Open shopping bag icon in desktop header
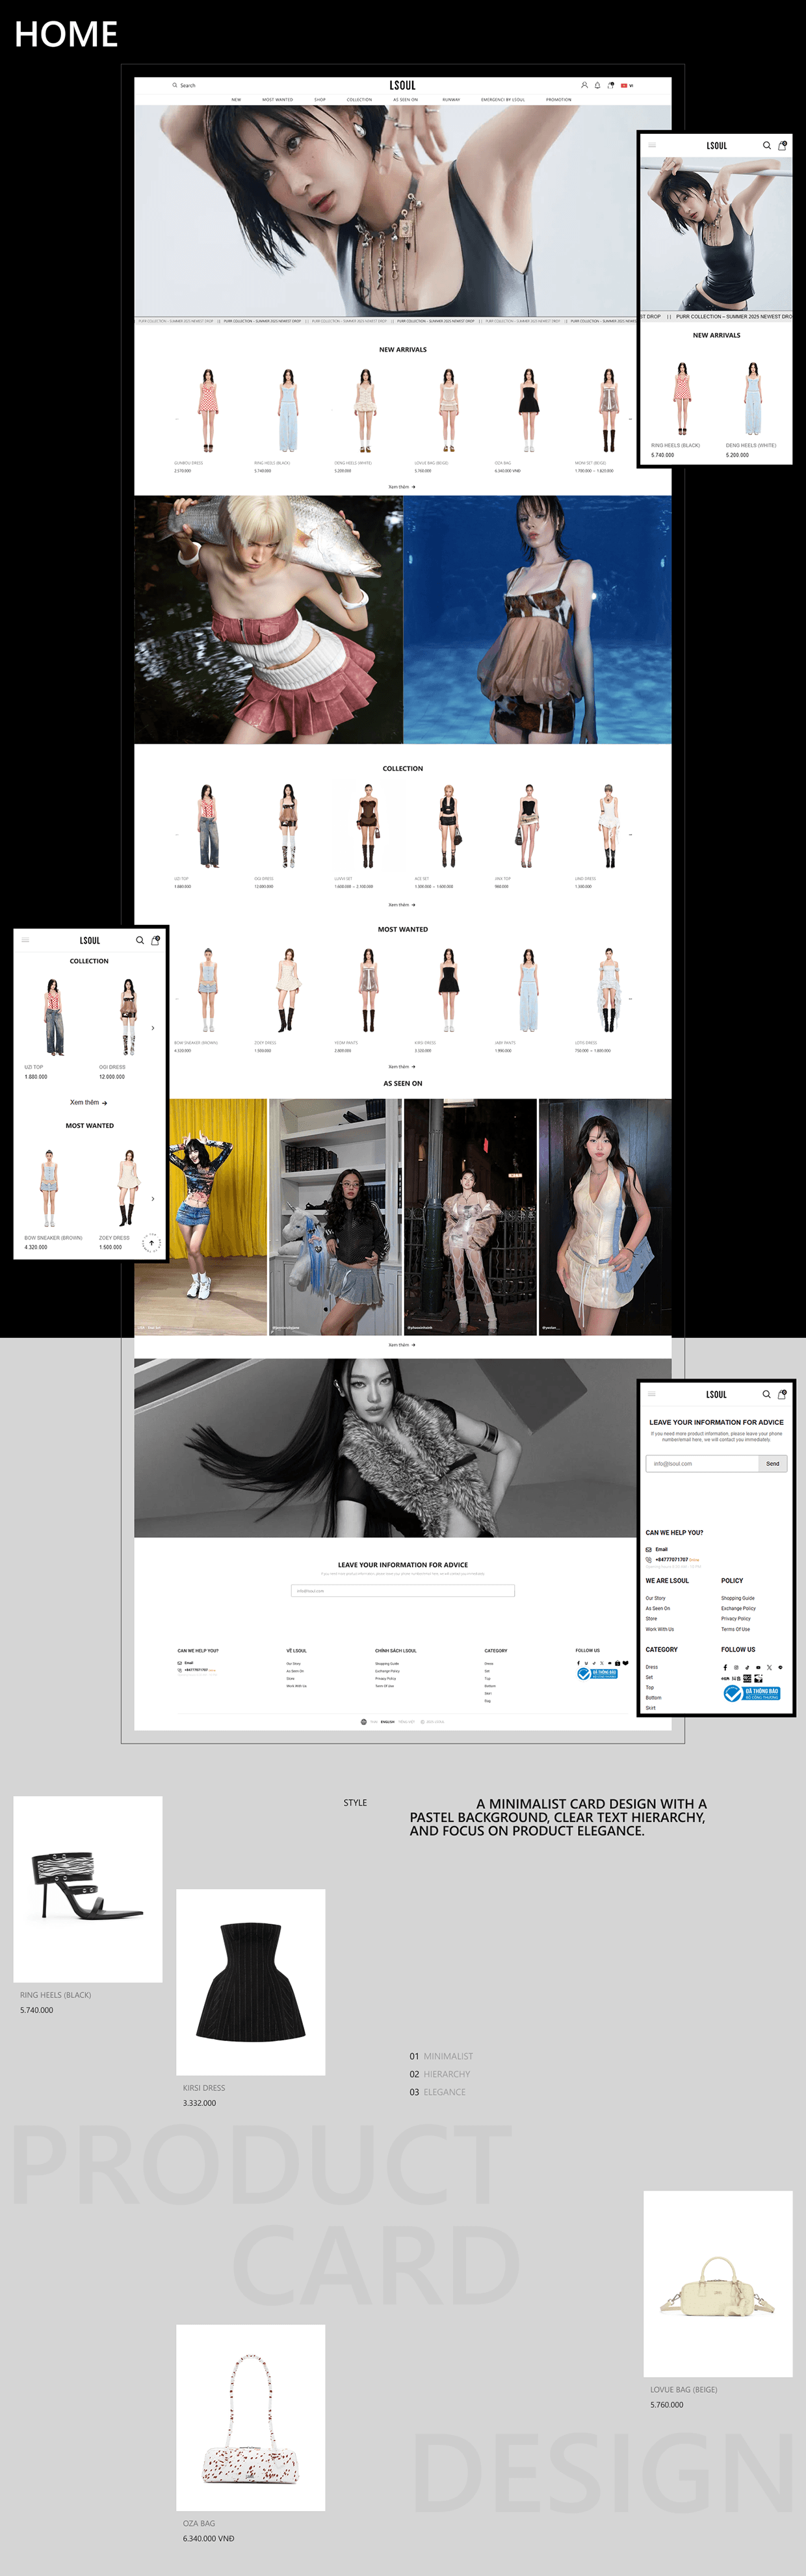This screenshot has height=2576, width=806. (610, 85)
